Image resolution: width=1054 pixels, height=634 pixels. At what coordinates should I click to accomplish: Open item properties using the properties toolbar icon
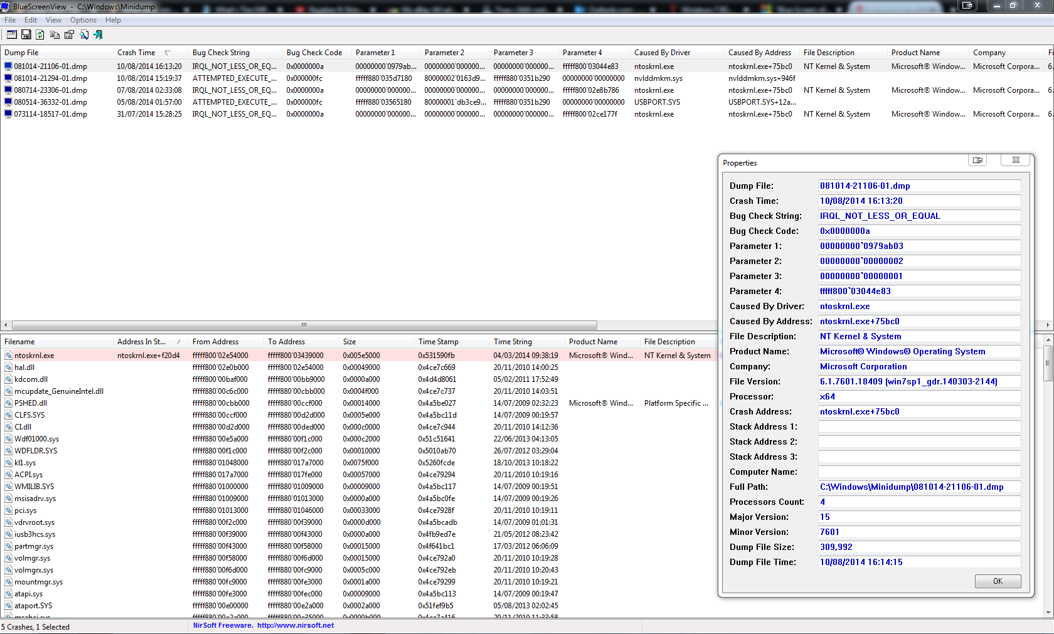[x=69, y=34]
